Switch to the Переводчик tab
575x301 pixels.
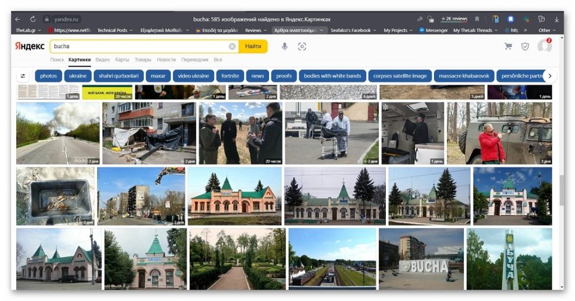195,59
